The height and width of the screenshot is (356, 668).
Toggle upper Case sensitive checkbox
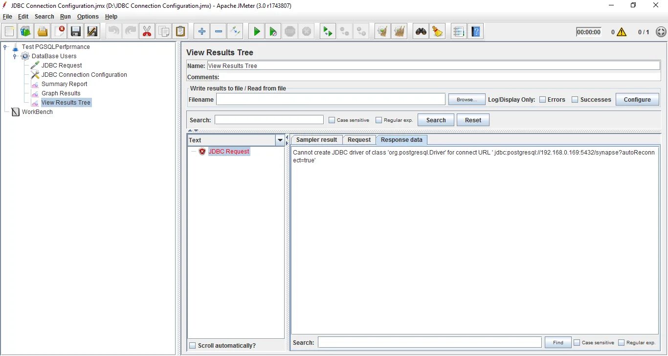(332, 120)
